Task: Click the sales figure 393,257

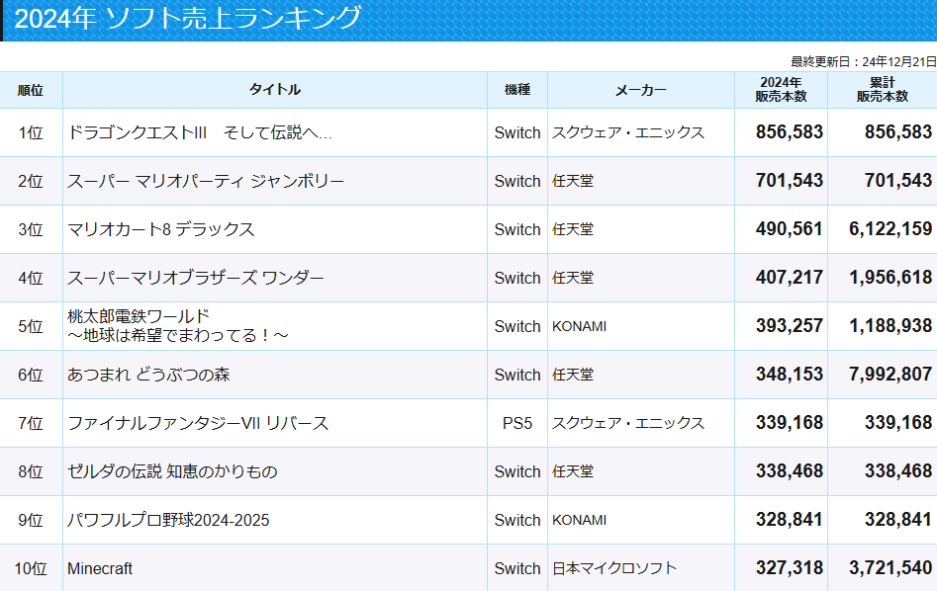Action: pos(790,325)
